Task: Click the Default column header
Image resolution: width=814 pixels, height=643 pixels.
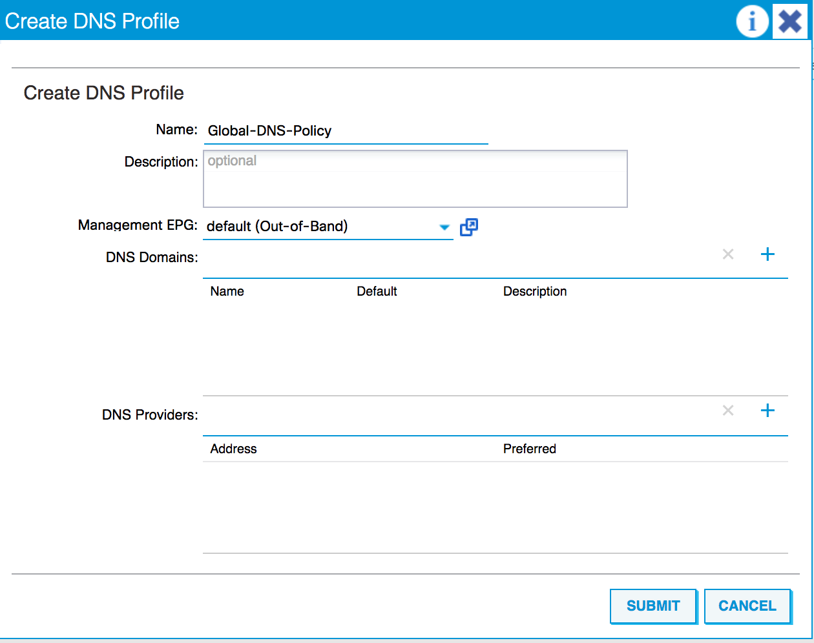Action: (377, 292)
